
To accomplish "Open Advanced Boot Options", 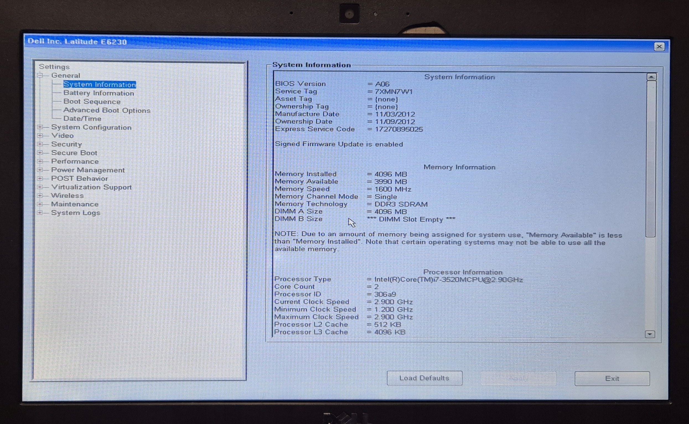I will point(107,110).
